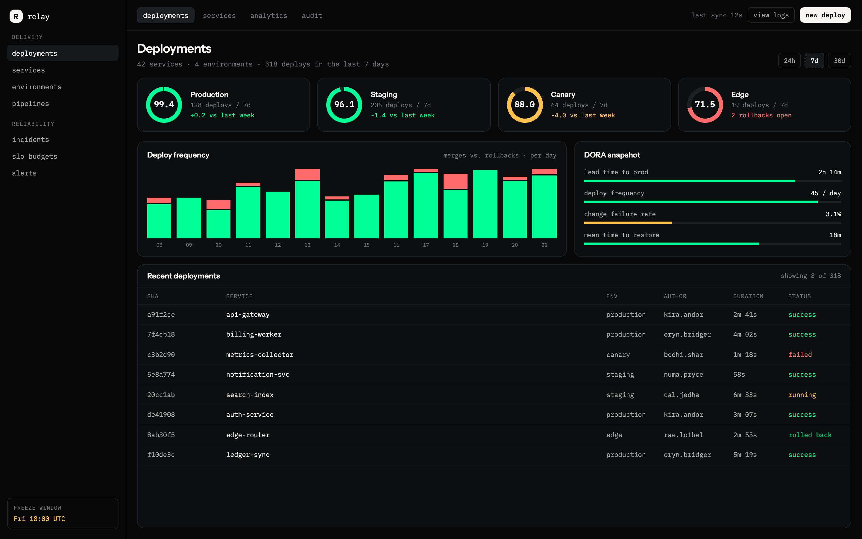Click the day 13 bar in chart

pos(307,204)
